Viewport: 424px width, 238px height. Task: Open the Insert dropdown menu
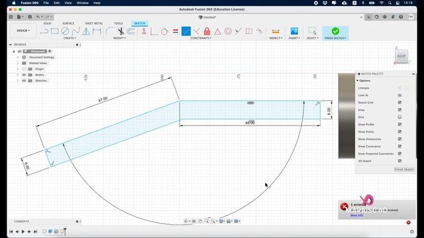pos(294,38)
